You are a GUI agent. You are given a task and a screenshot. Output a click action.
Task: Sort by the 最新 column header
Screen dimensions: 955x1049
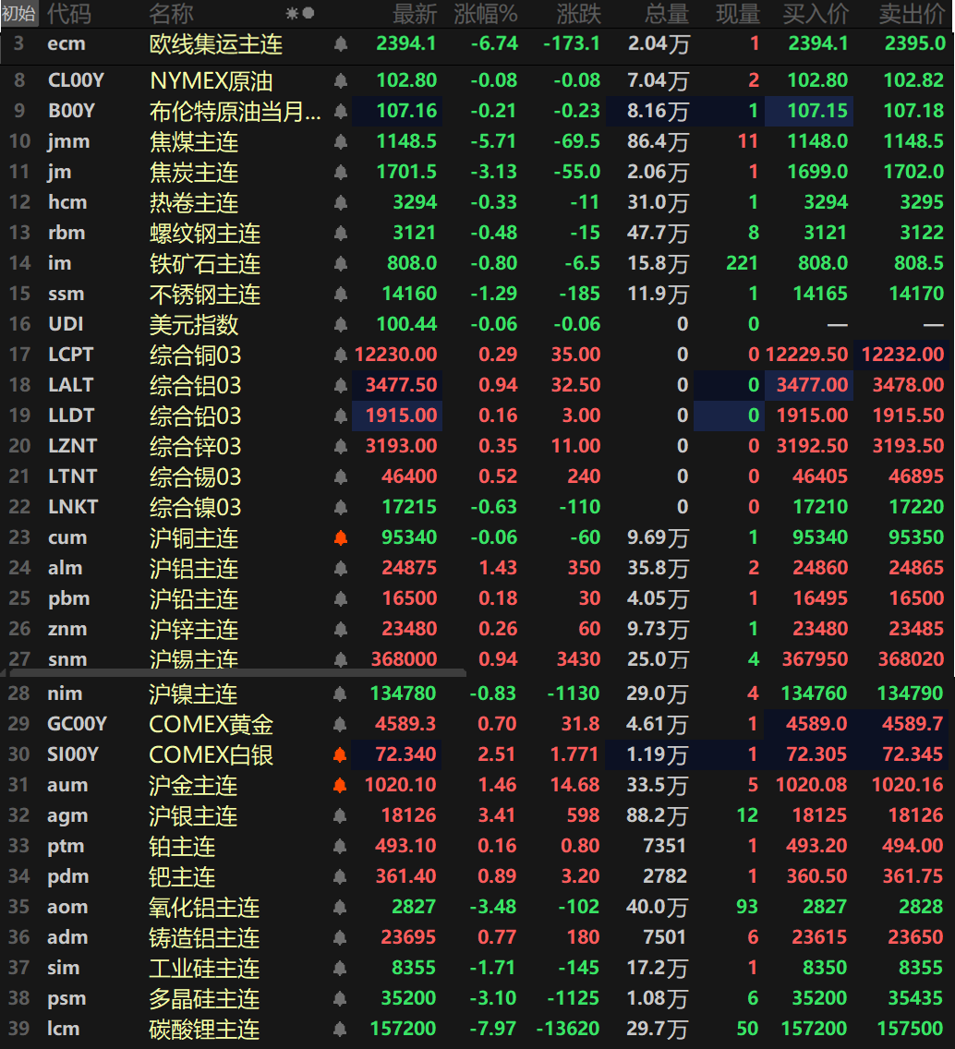coord(415,14)
